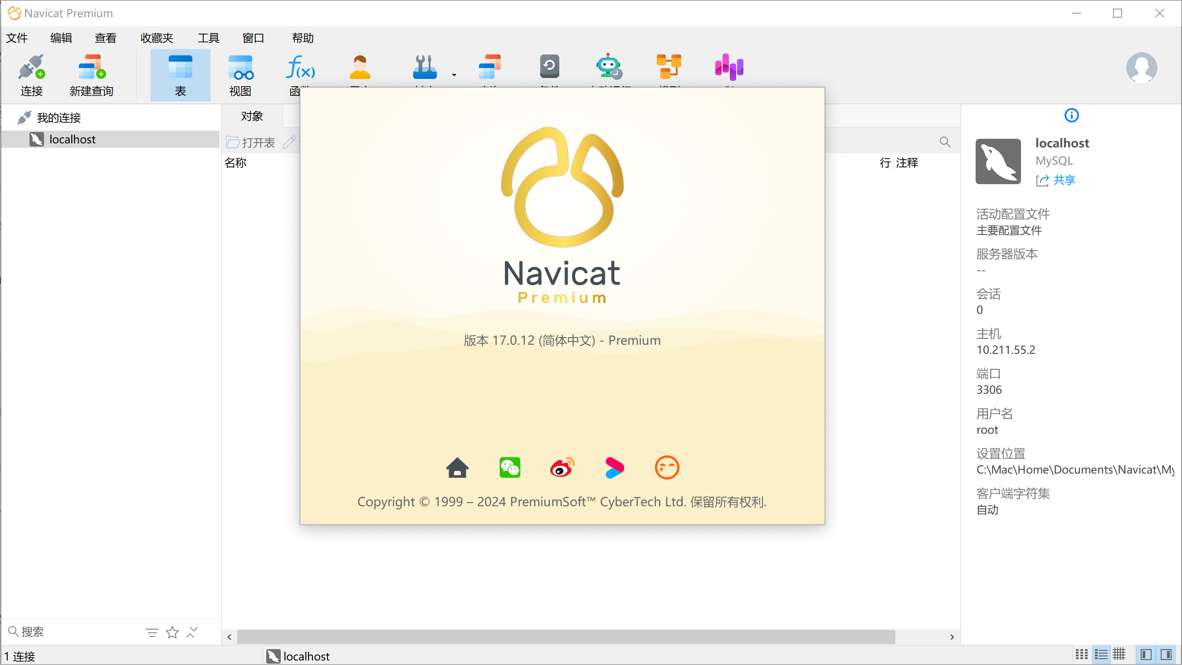Open the 工具 menu
The image size is (1182, 665).
click(x=209, y=38)
